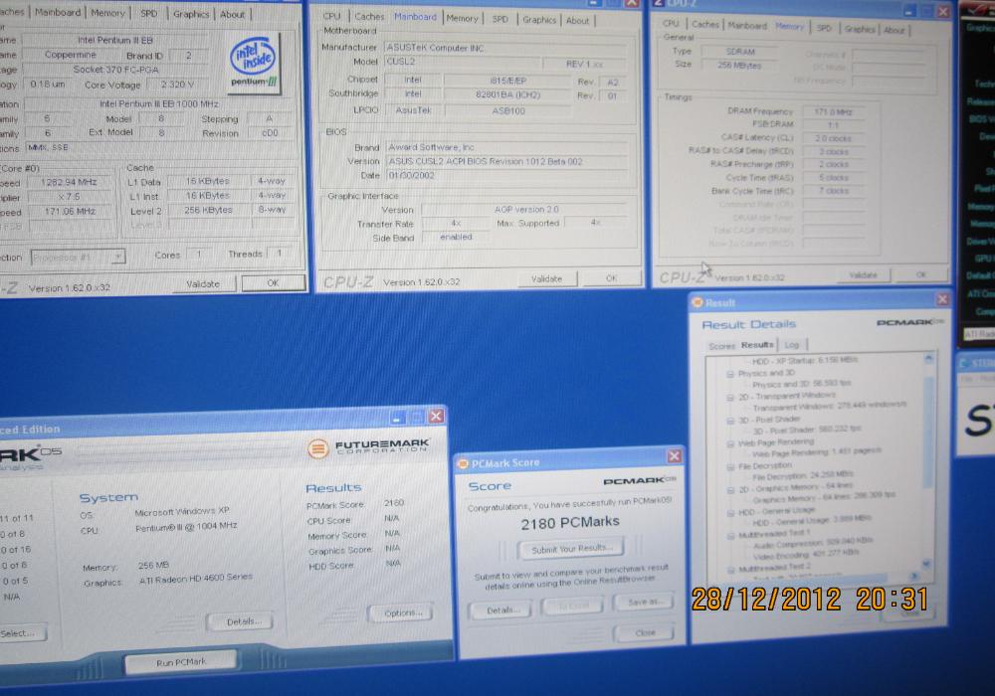Open SPD tab in left CPU-Z window
995x696 pixels.
149,13
